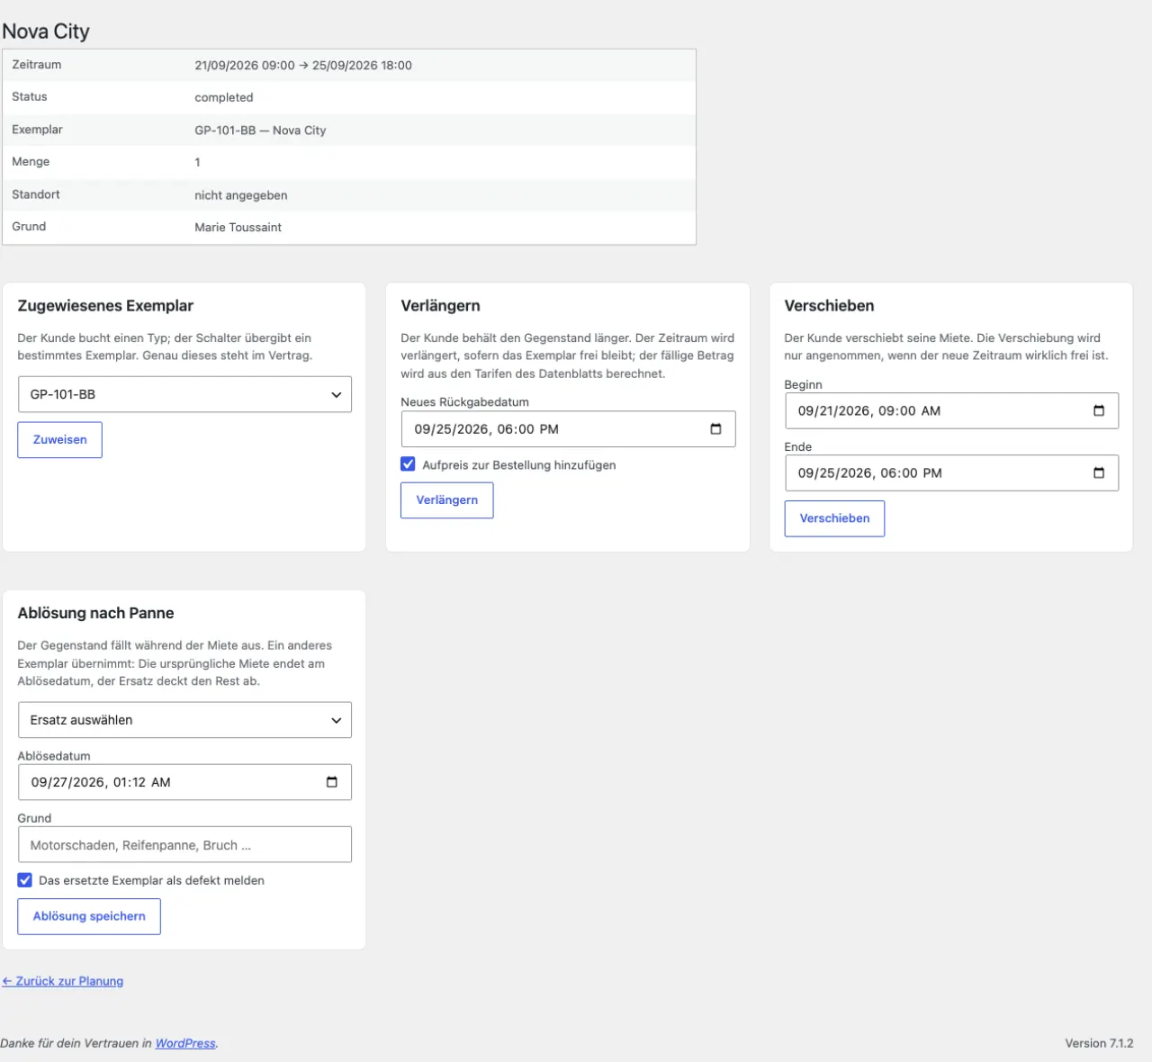Click the Beginn date field value
Screen dimensions: 1152x1062
pyautogui.click(x=868, y=411)
